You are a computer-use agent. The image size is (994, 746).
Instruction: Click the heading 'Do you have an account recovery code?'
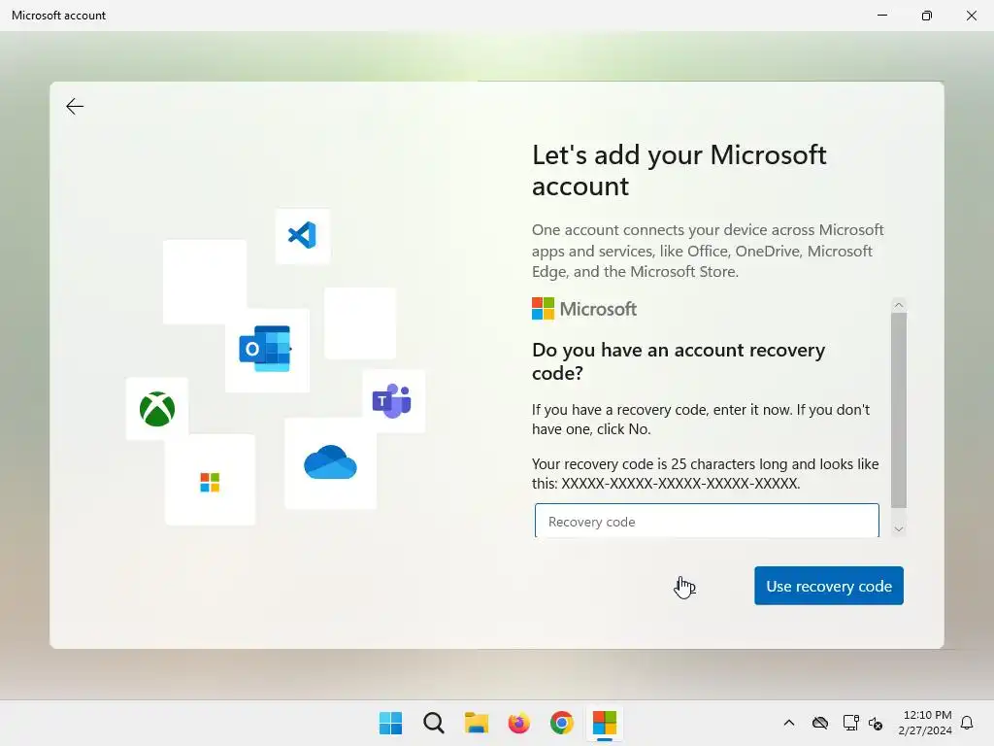tap(679, 361)
